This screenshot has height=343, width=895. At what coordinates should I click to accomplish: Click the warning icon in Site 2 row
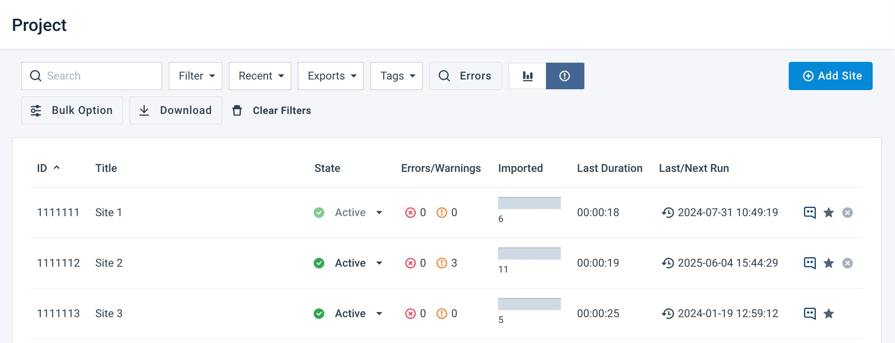click(442, 263)
